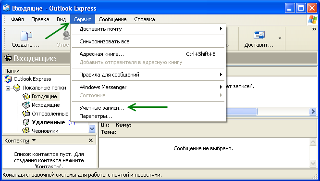Open Адресная книга… from menu
320x181 pixels.
pyautogui.click(x=148, y=54)
